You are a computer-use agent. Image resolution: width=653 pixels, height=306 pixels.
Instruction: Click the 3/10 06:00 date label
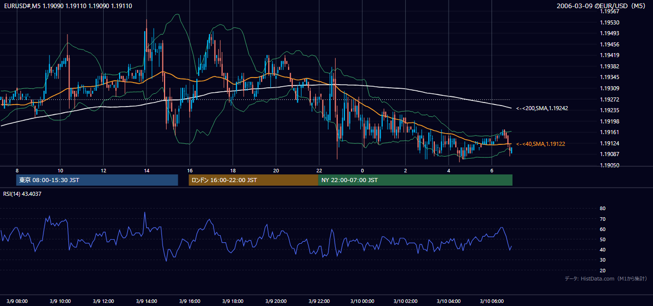tap(492, 301)
